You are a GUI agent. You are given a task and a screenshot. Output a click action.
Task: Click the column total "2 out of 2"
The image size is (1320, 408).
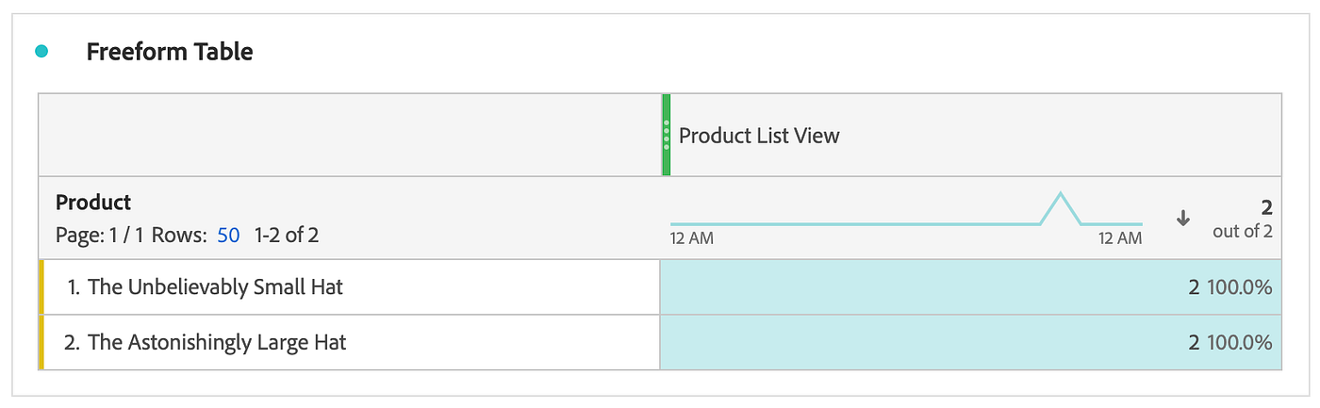point(1243,220)
